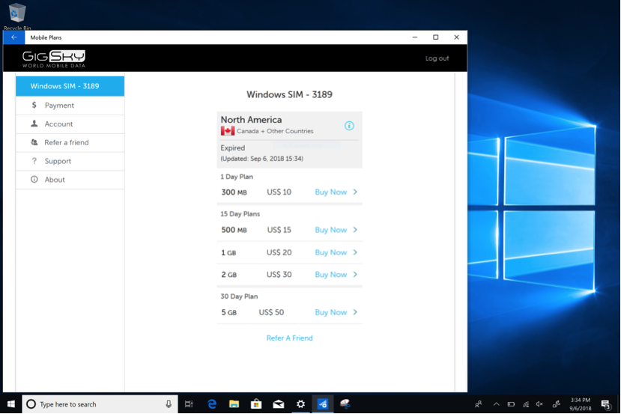Launch Microsoft Edge from the taskbar
Image resolution: width=621 pixels, height=414 pixels.
coord(212,404)
